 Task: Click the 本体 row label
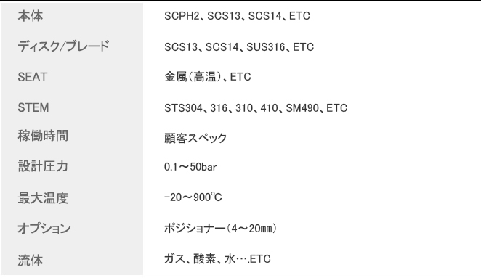(x=30, y=16)
